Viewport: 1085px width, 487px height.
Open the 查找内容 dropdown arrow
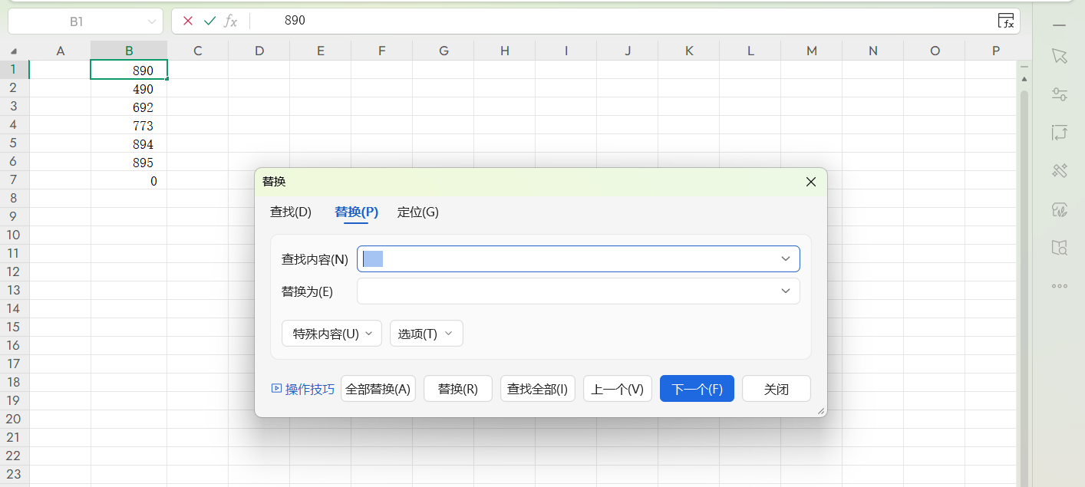point(785,258)
